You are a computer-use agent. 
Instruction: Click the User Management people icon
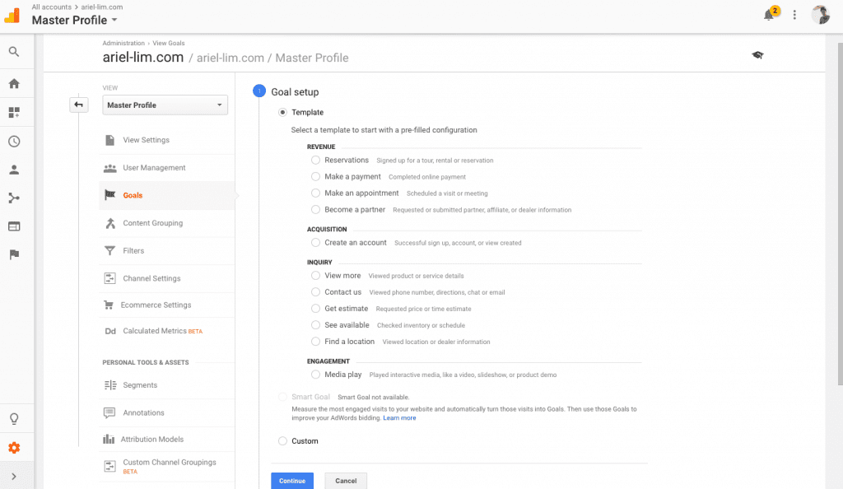[109, 168]
